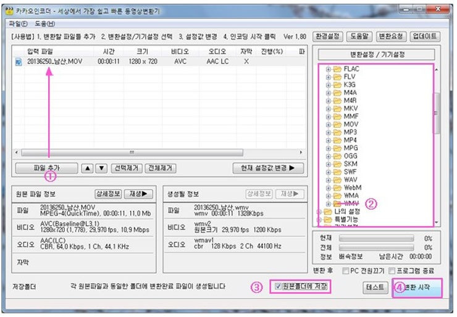457x317 pixels.
Task: Click 현재 설정값 변경 button
Action: (x=268, y=168)
